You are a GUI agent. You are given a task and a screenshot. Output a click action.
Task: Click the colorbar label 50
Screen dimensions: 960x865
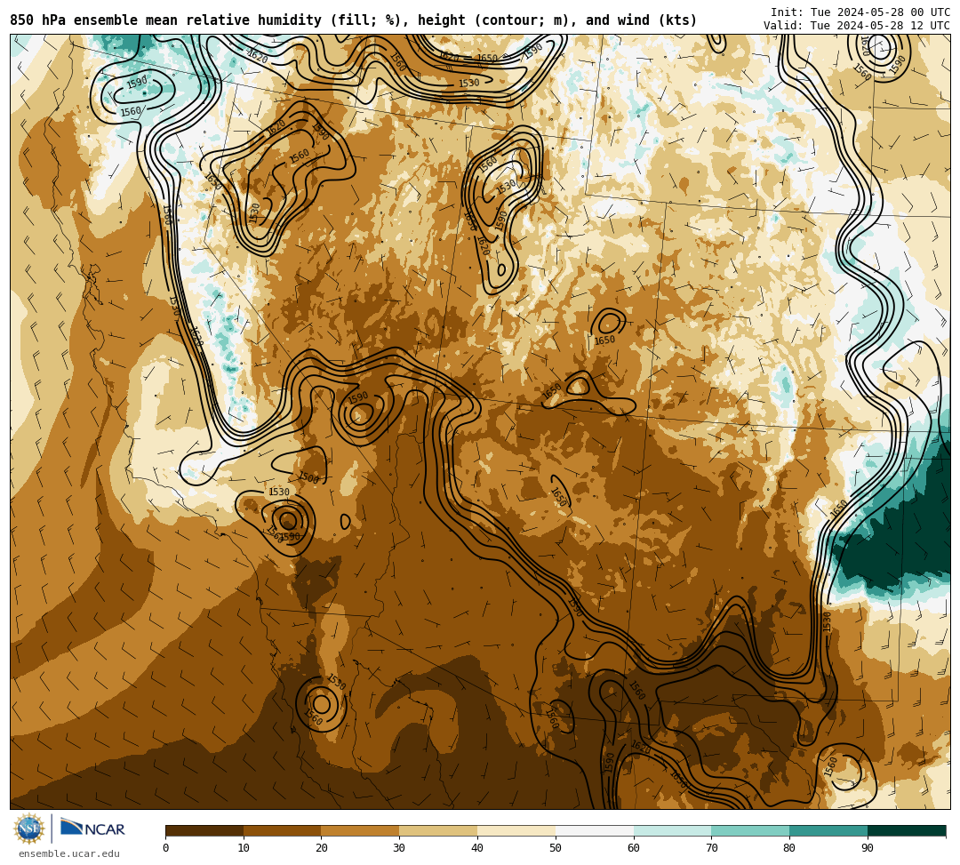pyautogui.click(x=556, y=848)
